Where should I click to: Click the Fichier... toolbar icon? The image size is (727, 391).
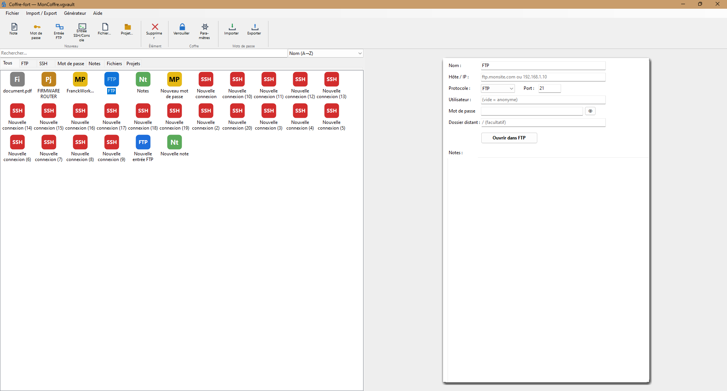105,29
